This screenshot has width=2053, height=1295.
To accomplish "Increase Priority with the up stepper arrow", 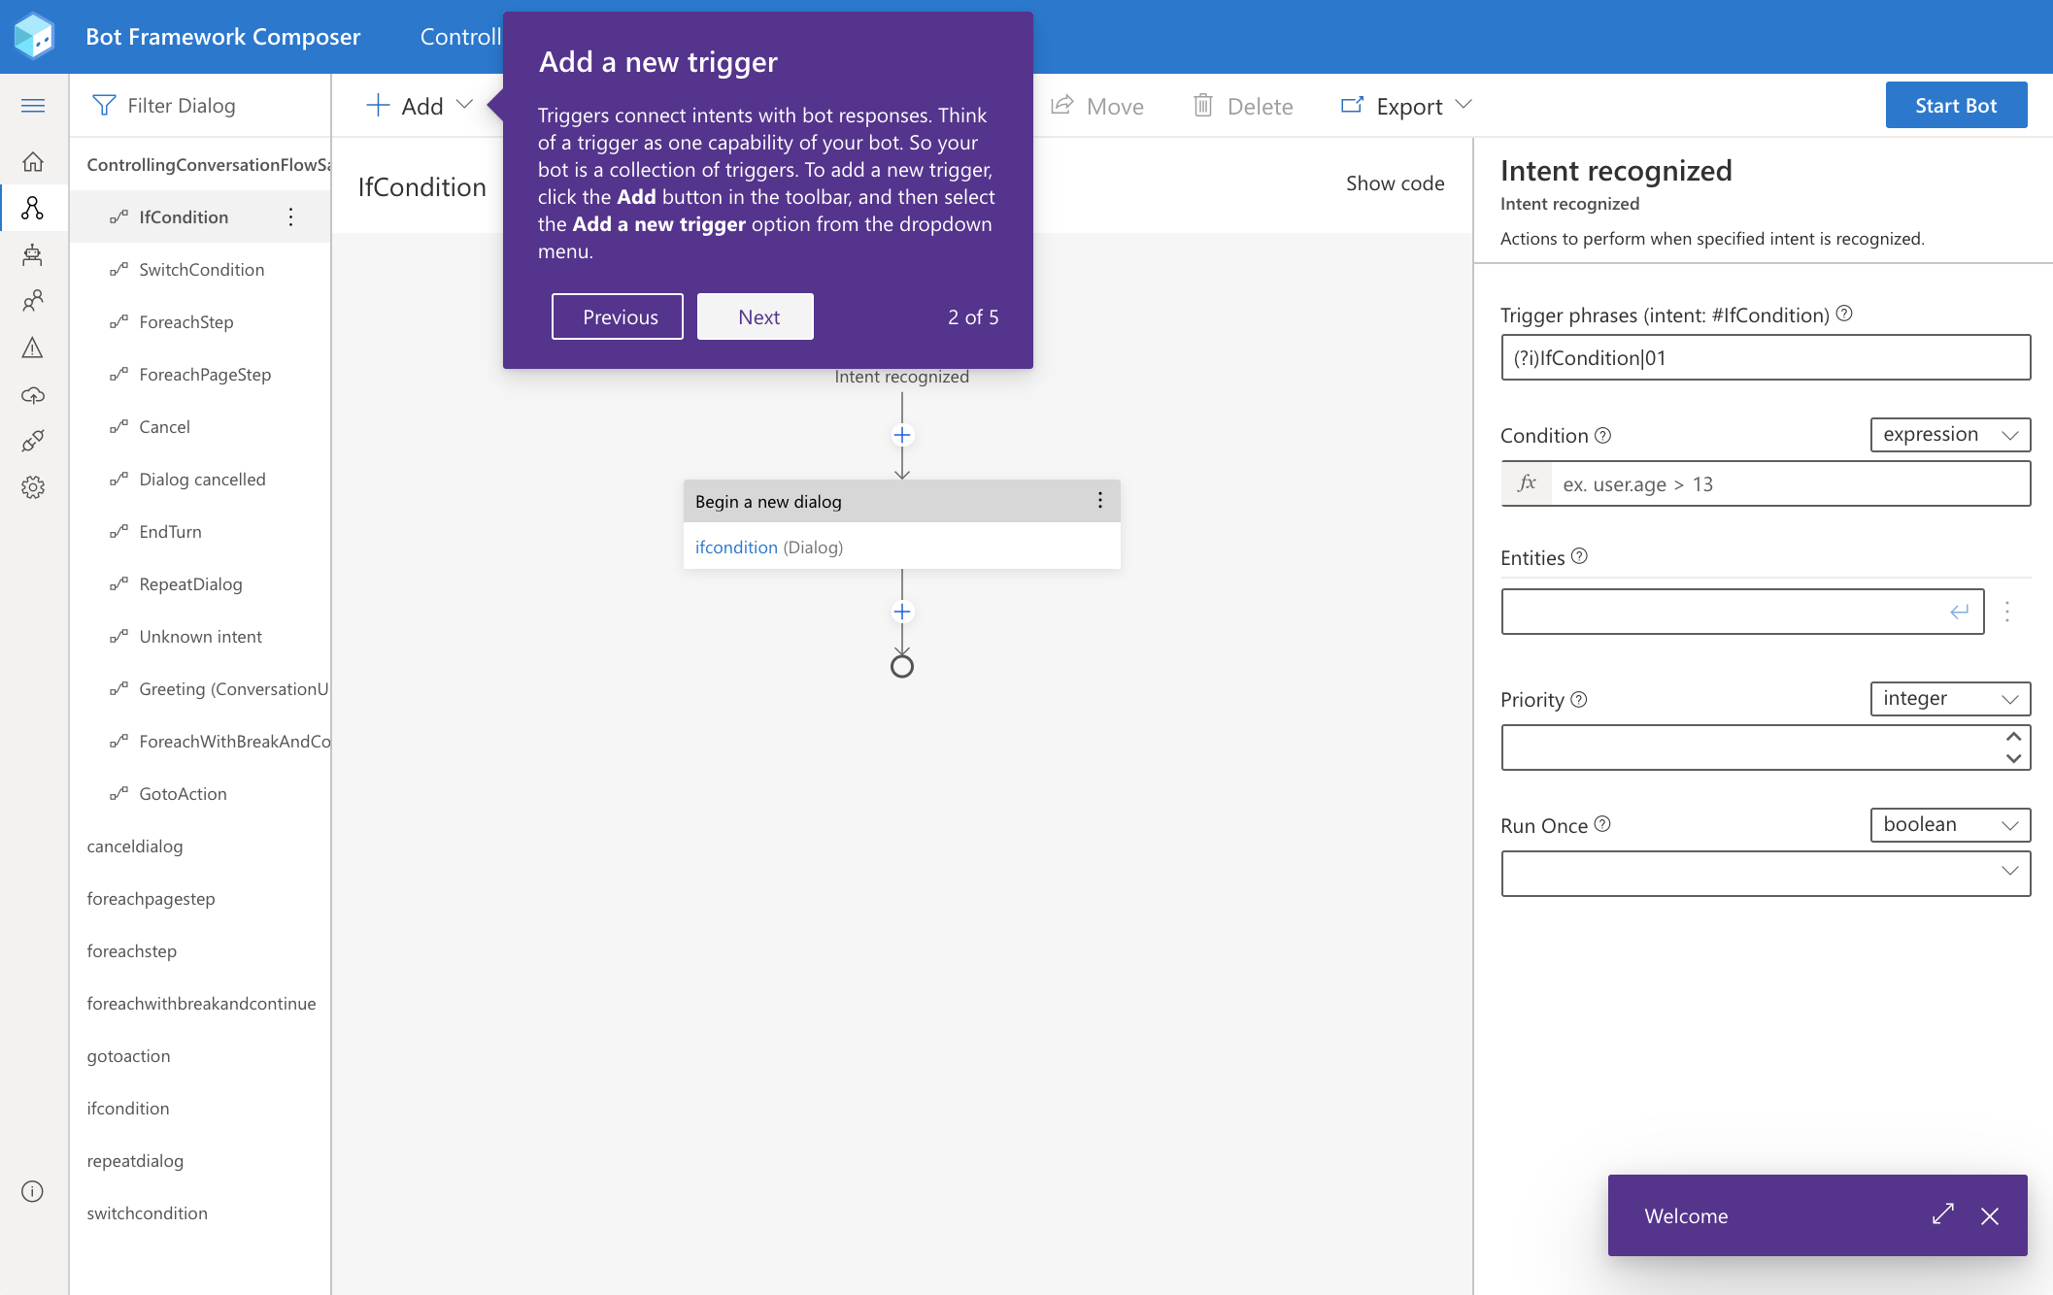I will click(x=2013, y=737).
